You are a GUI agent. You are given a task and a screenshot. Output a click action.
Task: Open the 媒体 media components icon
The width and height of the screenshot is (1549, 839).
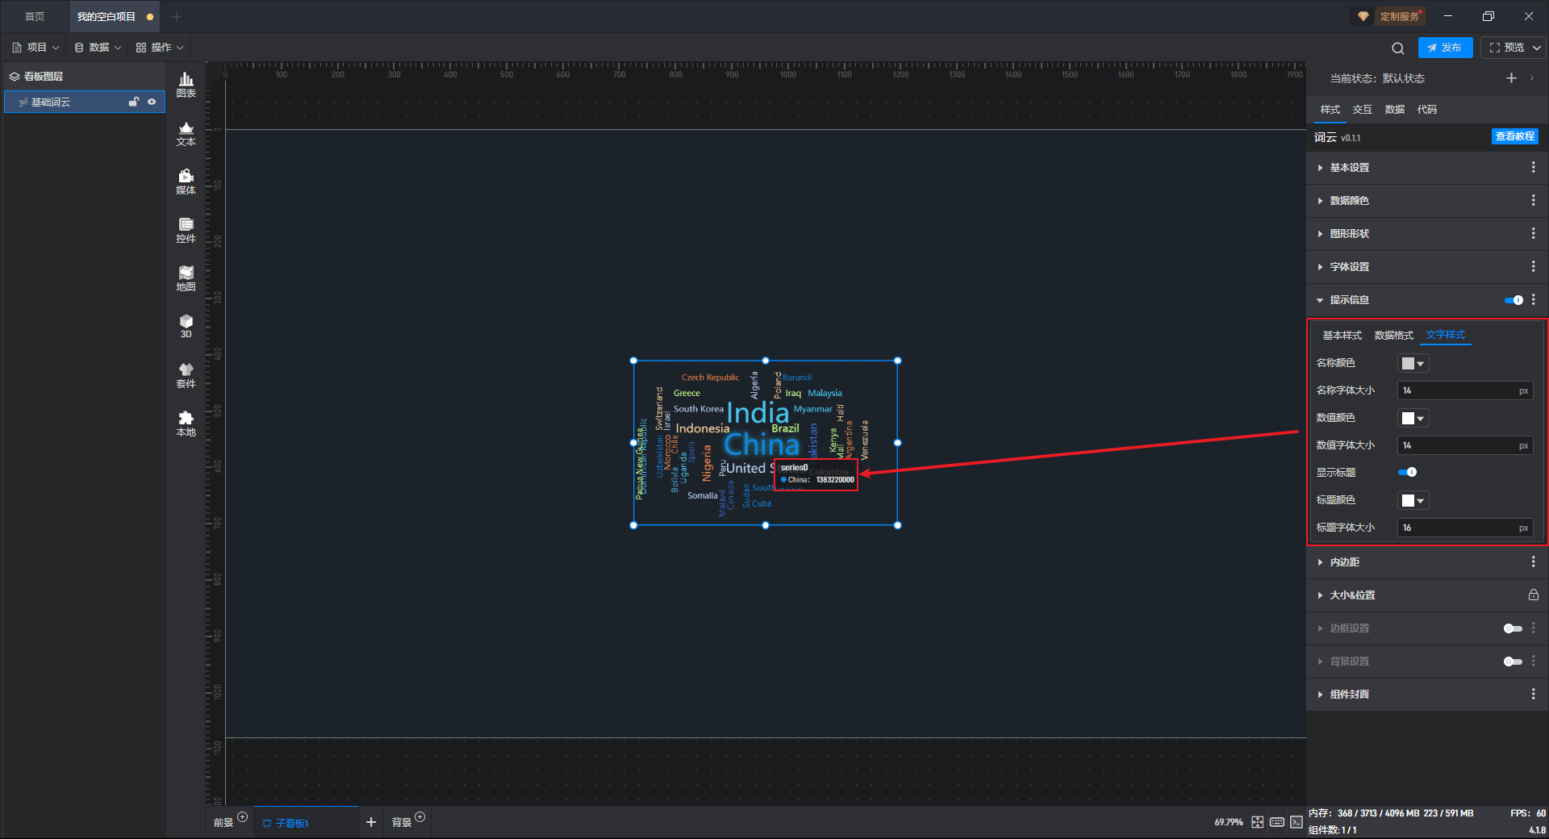point(186,181)
